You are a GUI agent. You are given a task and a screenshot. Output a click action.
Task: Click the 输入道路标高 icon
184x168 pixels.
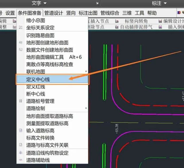[x=21, y=130]
